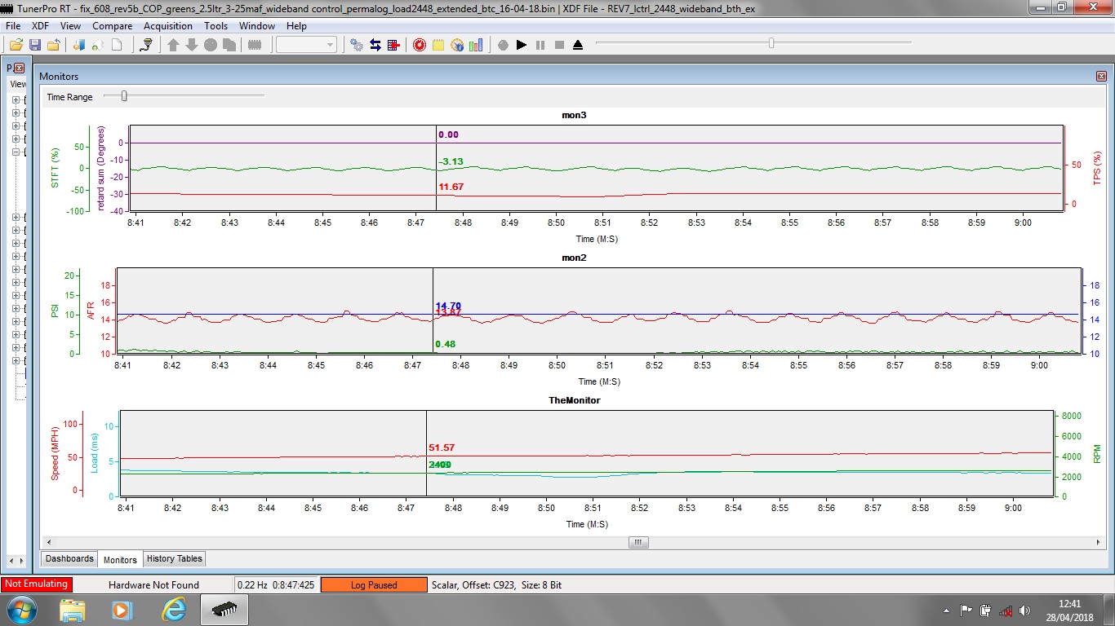
Task: Open the Acquisition menu
Action: 168,26
